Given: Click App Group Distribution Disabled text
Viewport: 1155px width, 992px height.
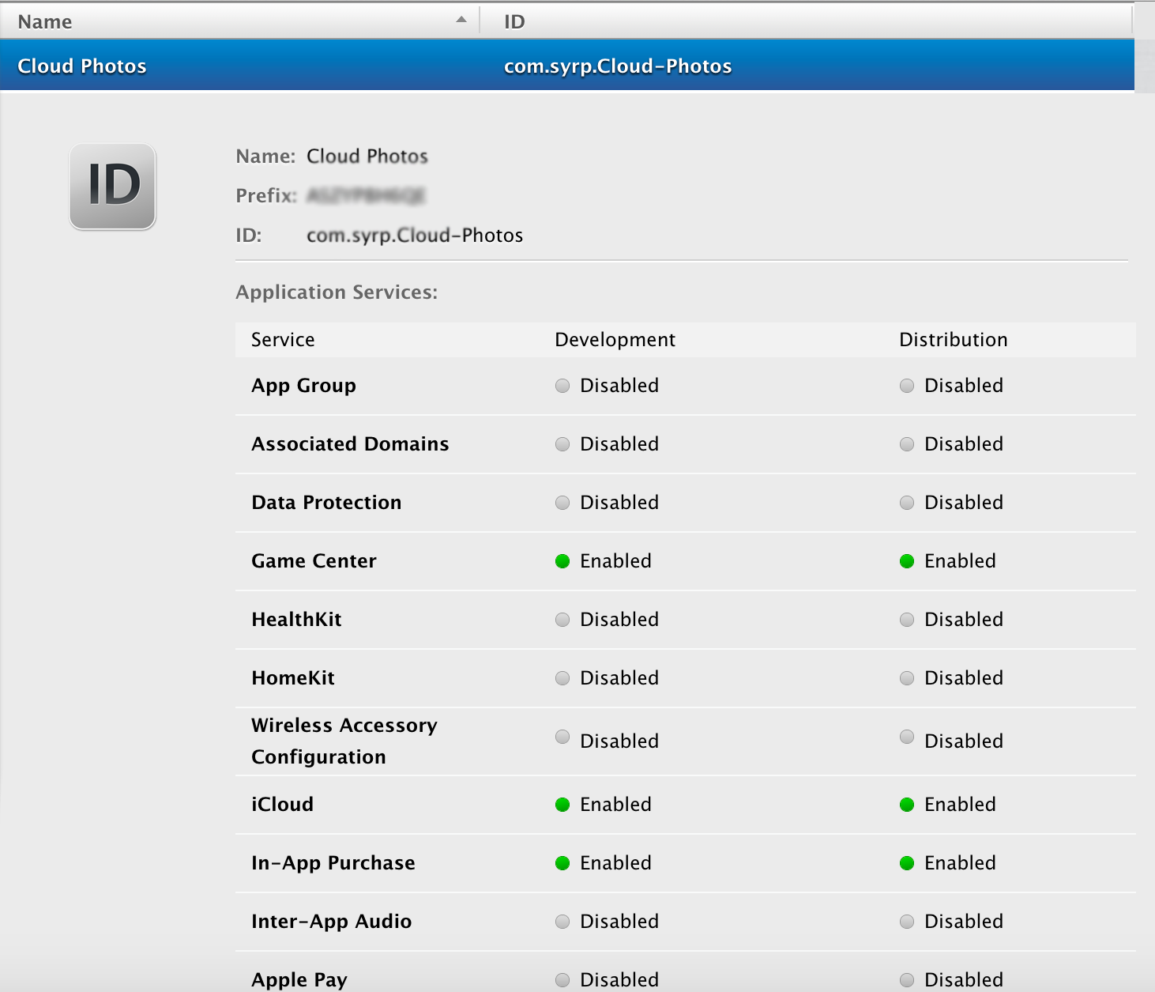Looking at the screenshot, I should coord(964,386).
